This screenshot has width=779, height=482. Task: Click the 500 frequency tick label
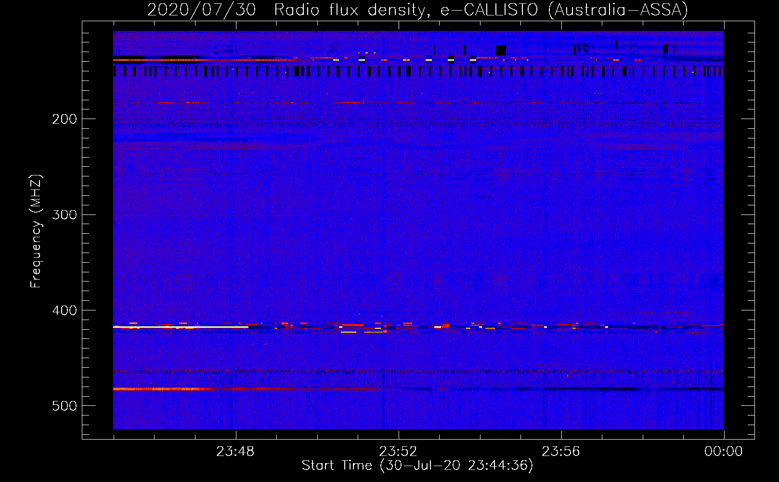pyautogui.click(x=65, y=406)
